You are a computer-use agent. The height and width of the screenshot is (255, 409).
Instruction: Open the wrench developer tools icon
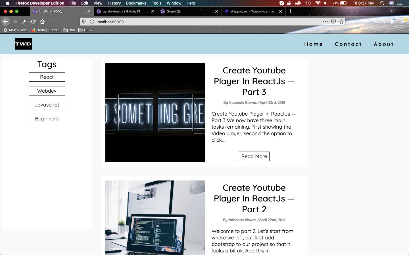click(24, 22)
